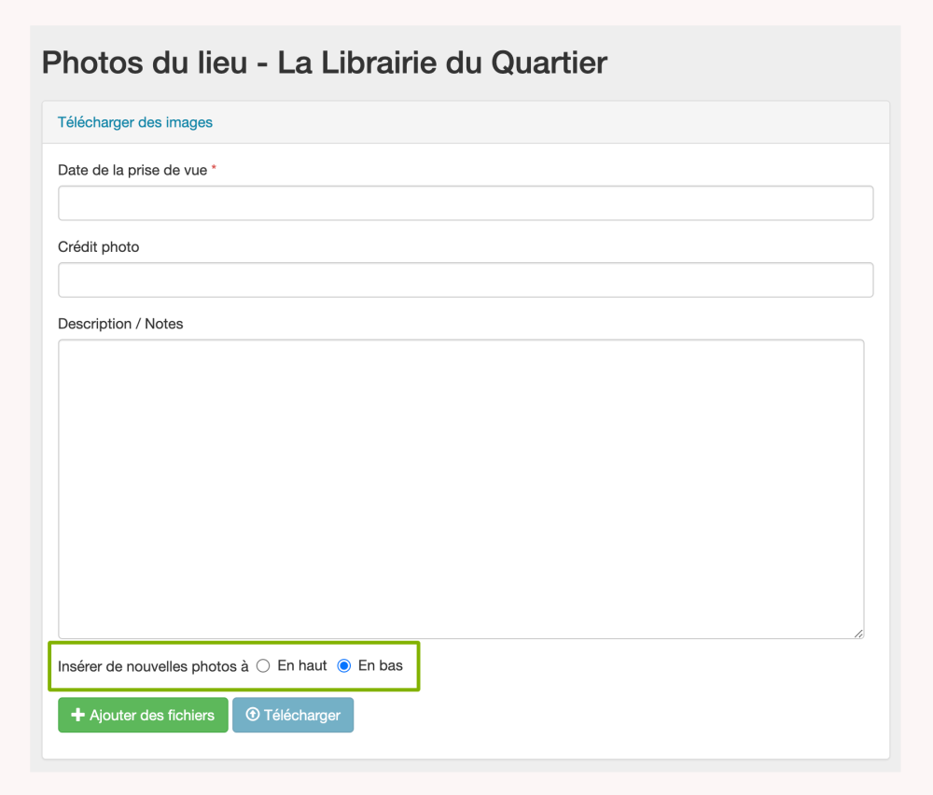Focus the "Date de la prise de vue" field

click(466, 203)
